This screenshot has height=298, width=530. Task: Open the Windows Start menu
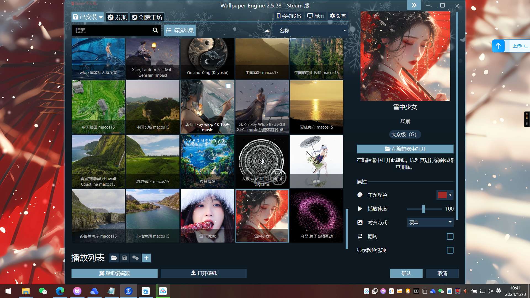(x=8, y=291)
